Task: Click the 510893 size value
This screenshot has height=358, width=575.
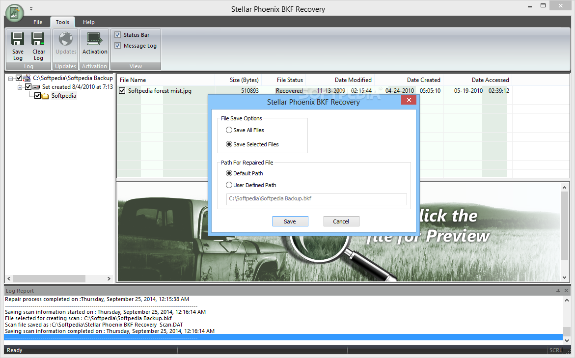Action: click(250, 90)
